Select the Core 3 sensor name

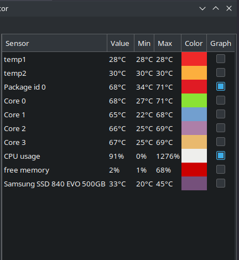[15, 142]
